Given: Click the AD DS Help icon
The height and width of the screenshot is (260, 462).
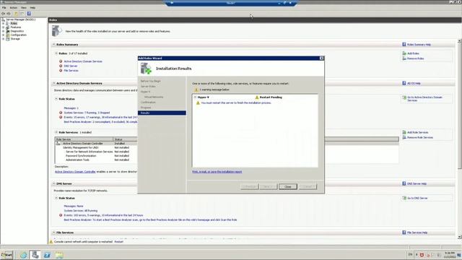Looking at the screenshot, I should point(404,84).
